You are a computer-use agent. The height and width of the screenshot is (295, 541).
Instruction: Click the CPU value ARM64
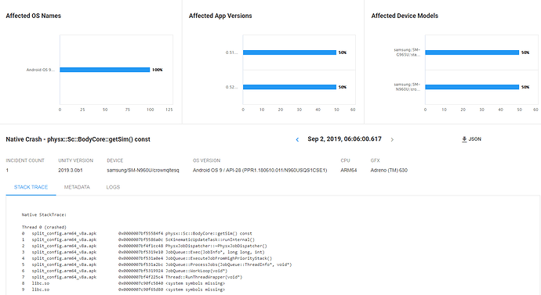coord(348,170)
